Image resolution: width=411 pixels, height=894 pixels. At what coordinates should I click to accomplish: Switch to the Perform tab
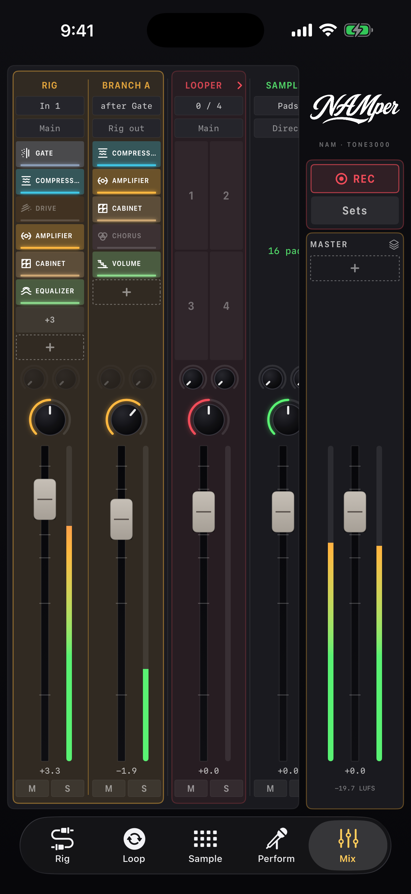click(276, 845)
